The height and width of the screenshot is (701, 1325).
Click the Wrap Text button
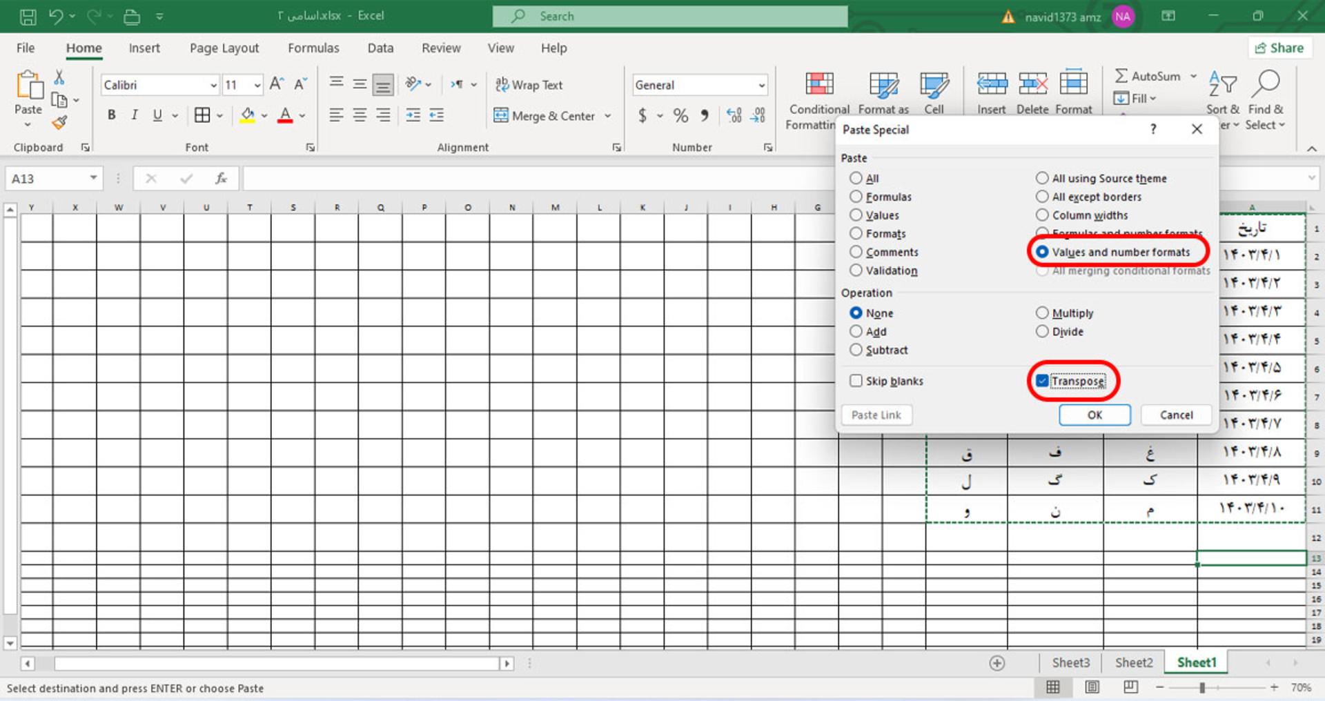pos(529,85)
